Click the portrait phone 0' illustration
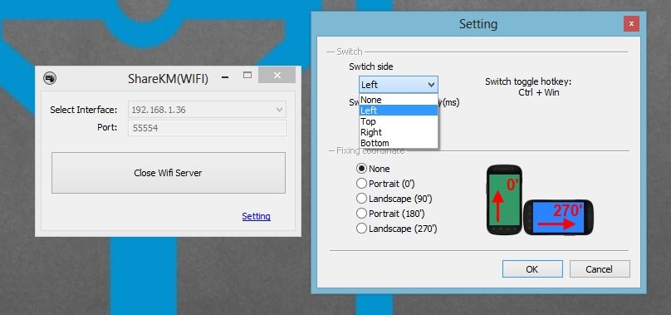The image size is (671, 315). [x=505, y=199]
